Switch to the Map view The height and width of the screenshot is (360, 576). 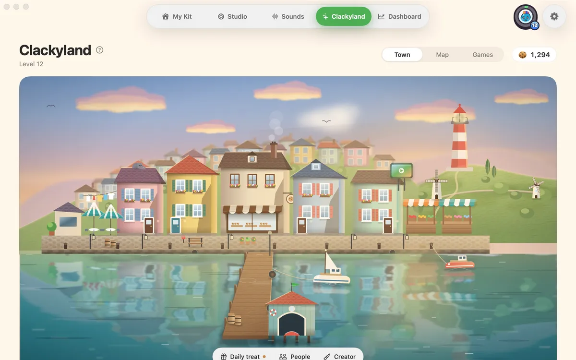(x=443, y=55)
